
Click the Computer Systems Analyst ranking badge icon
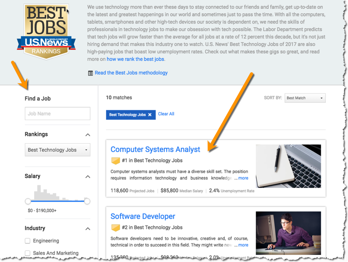pos(115,160)
